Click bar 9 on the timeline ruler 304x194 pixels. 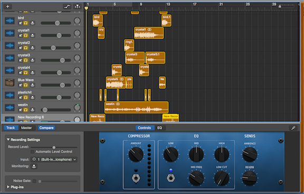[141, 4]
